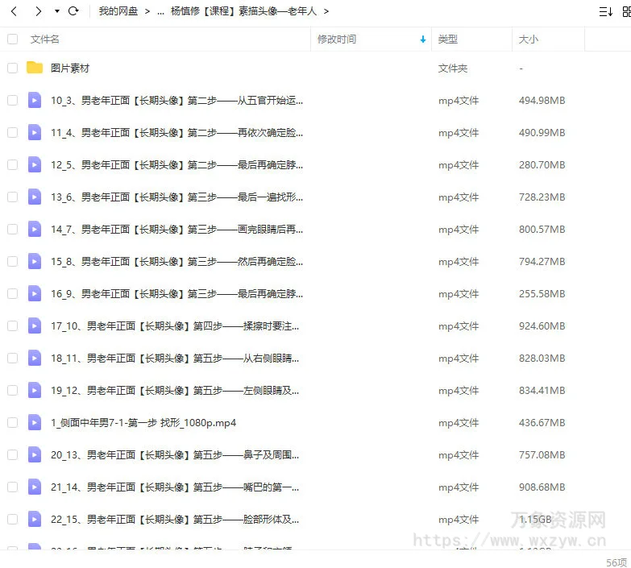
Task: Go forward with the right arrow
Action: point(38,11)
